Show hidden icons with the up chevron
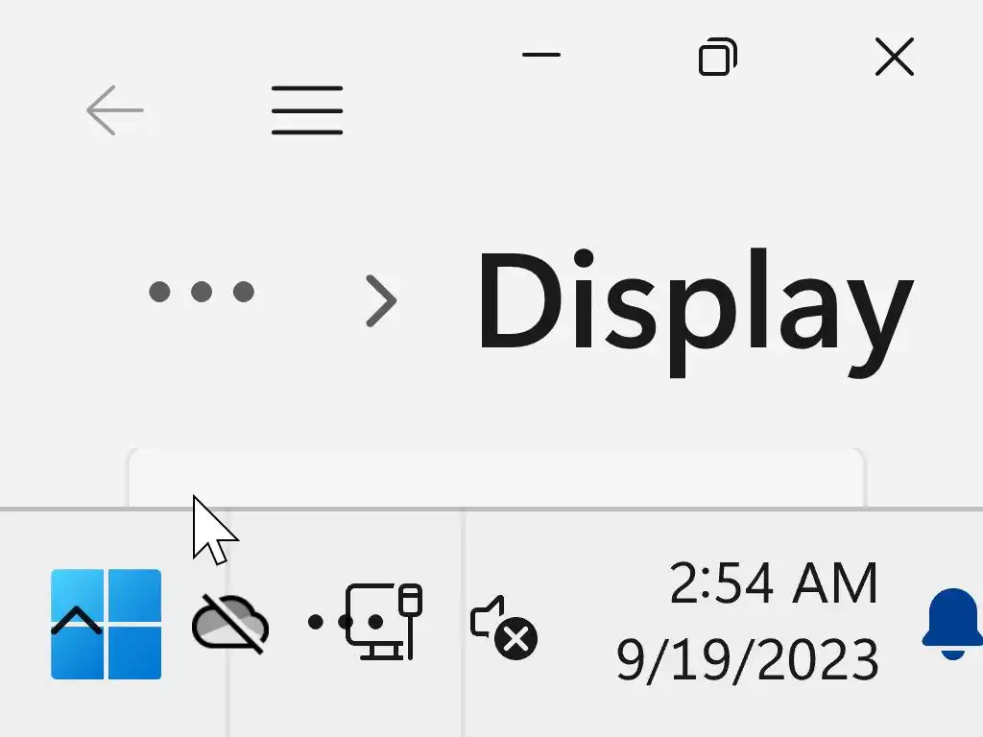The image size is (983, 737). [77, 621]
